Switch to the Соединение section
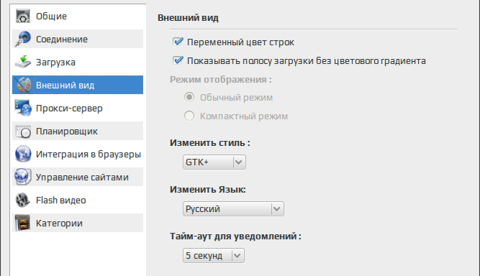Image resolution: width=480 pixels, height=276 pixels. pyautogui.click(x=78, y=39)
